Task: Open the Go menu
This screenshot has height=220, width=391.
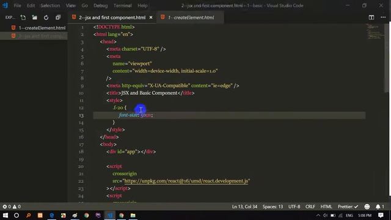Action: coord(84,5)
